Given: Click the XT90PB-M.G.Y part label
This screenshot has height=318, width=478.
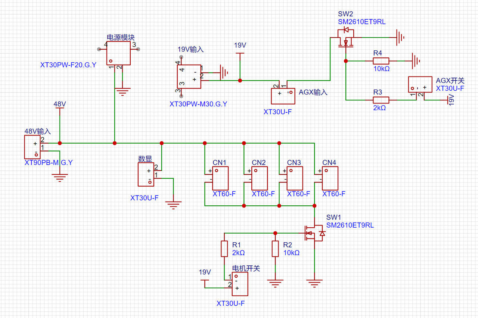Looking at the screenshot, I should click(49, 162).
